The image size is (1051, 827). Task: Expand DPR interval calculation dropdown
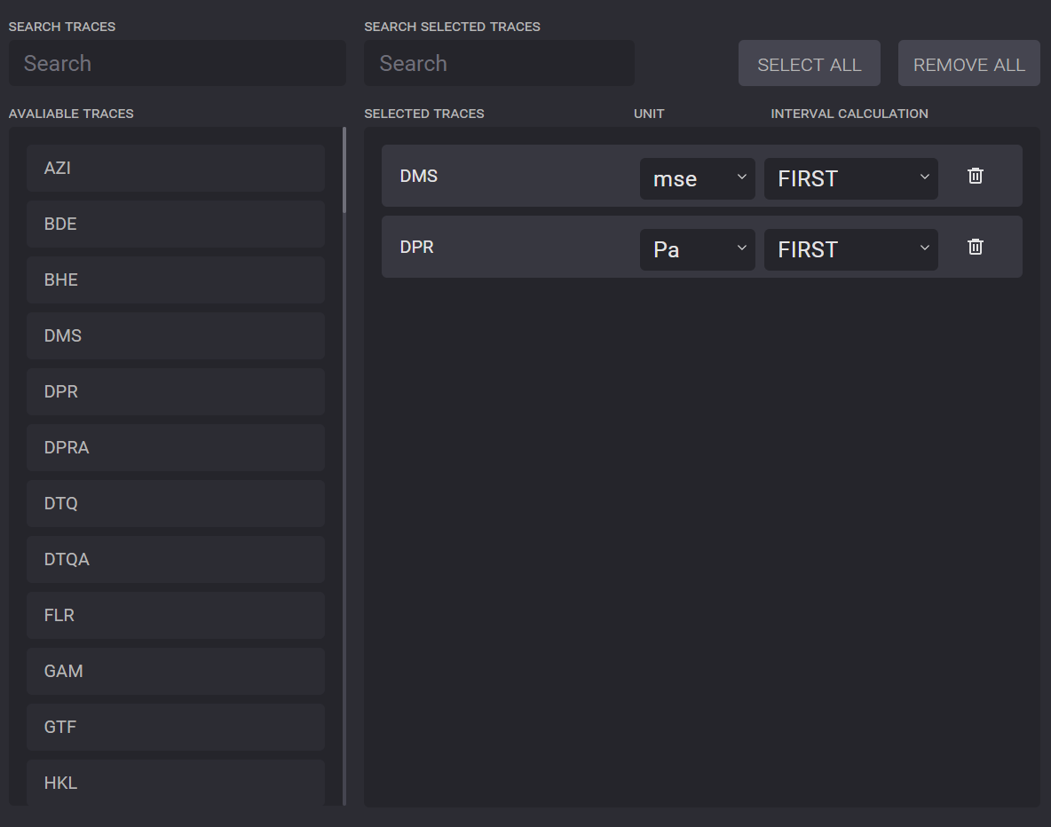point(850,249)
